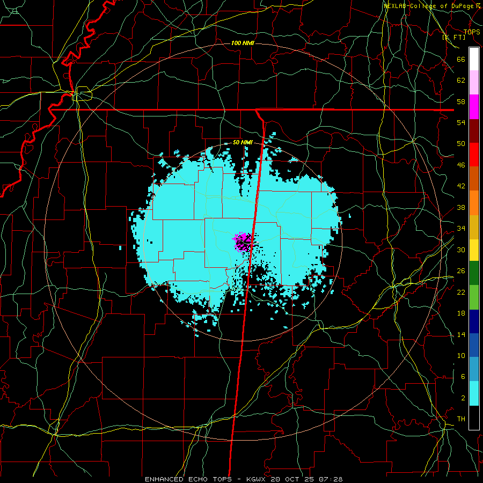483x483 pixels.
Task: Click the "TOPS" legend title
Action: [x=472, y=32]
